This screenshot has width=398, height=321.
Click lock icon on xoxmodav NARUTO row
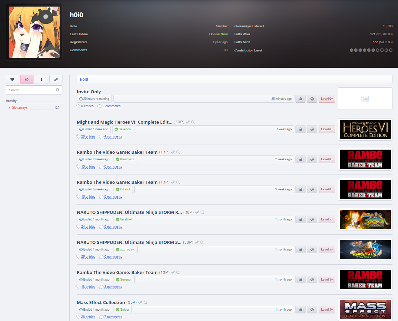[301, 249]
